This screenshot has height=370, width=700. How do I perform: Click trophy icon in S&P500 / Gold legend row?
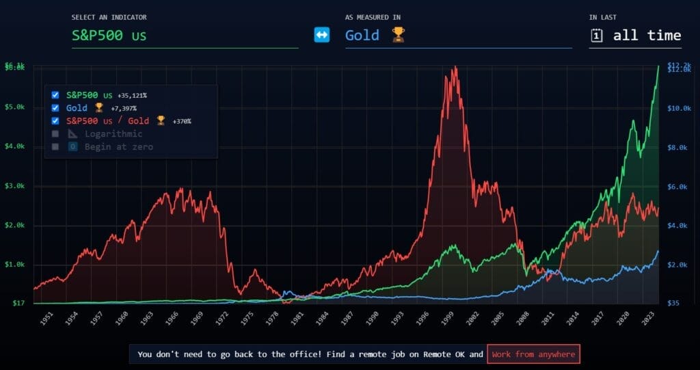pos(161,121)
